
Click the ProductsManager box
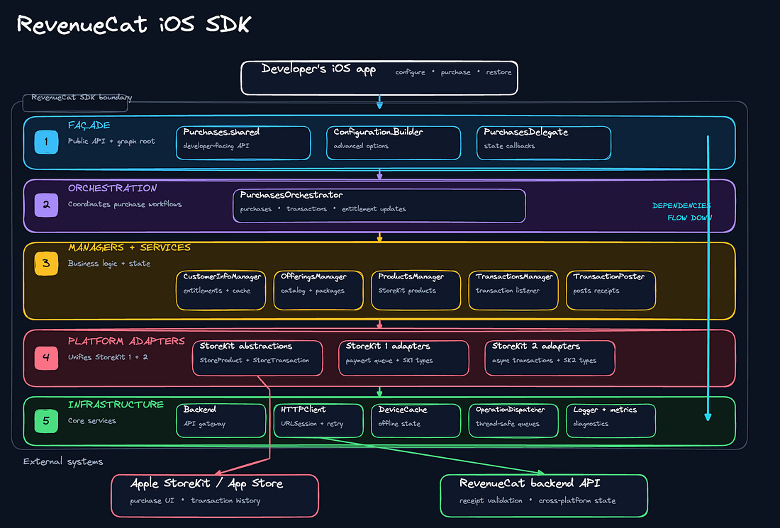416,291
